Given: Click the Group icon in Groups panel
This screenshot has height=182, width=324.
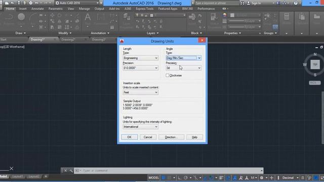Looking at the screenshot, I should pos(267,17).
